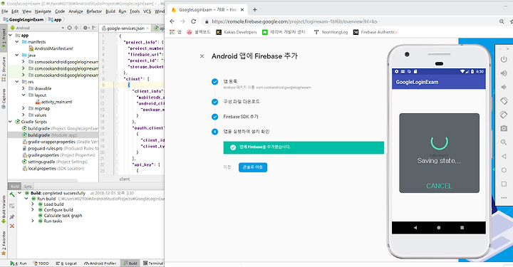Expand the Run tasks node
Viewport: 513px width, 267px height.
coord(32,221)
